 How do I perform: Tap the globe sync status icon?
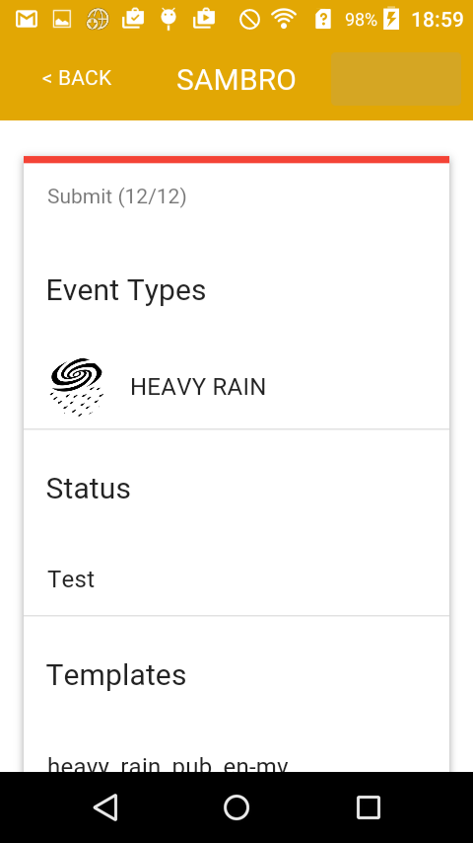point(98,20)
